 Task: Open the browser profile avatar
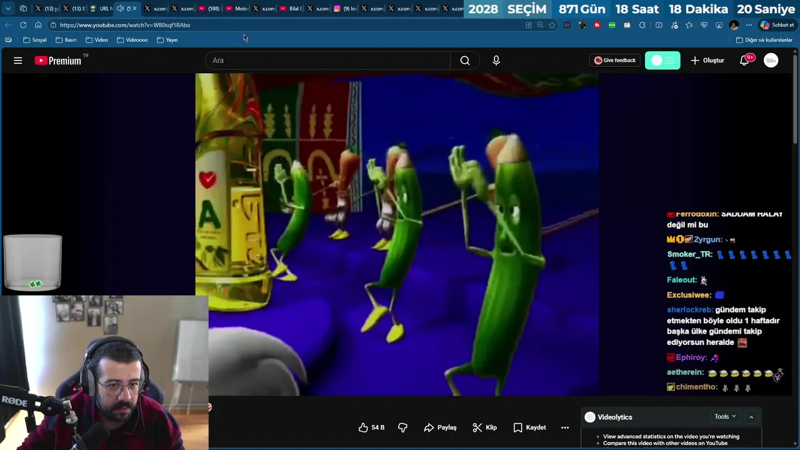[x=734, y=25]
